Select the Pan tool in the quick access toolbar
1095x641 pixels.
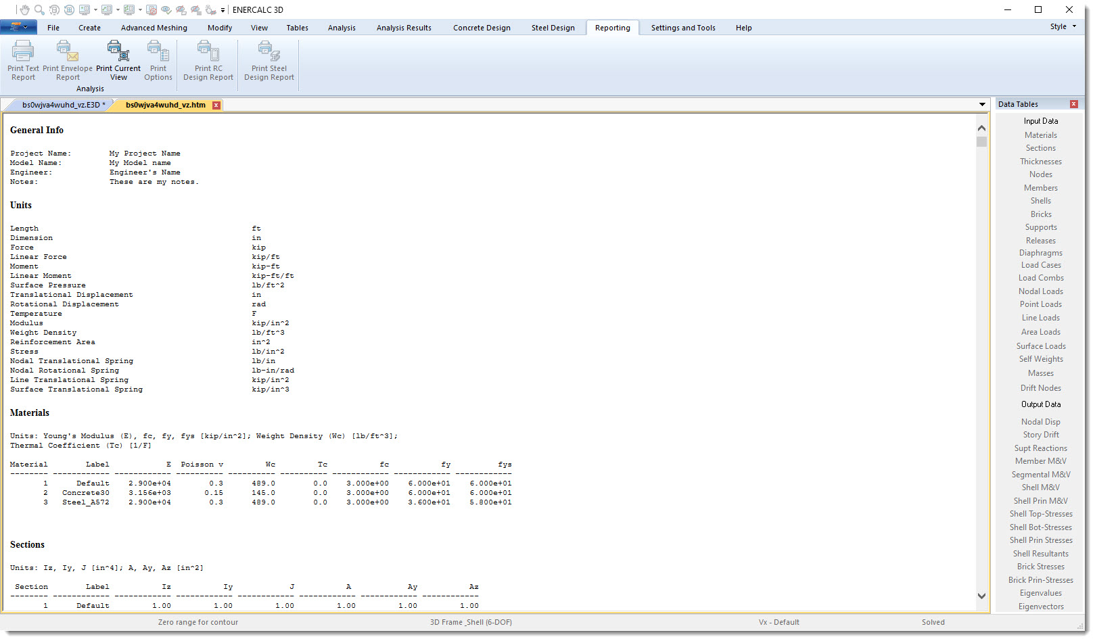(24, 10)
